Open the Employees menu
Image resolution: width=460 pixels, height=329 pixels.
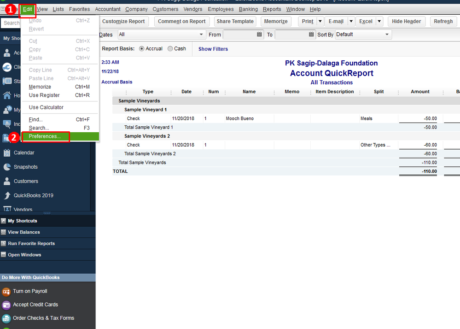tap(221, 9)
